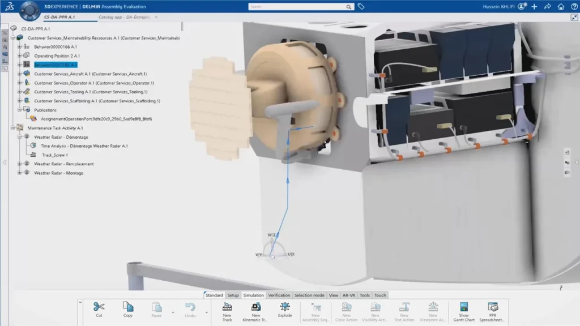The width and height of the screenshot is (580, 326).
Task: Select Weather Radar - Démontage tree item
Action: point(61,137)
